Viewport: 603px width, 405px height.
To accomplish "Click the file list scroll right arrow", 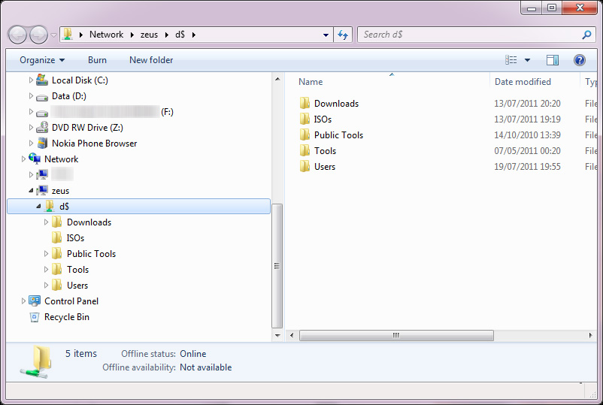I will tap(591, 335).
